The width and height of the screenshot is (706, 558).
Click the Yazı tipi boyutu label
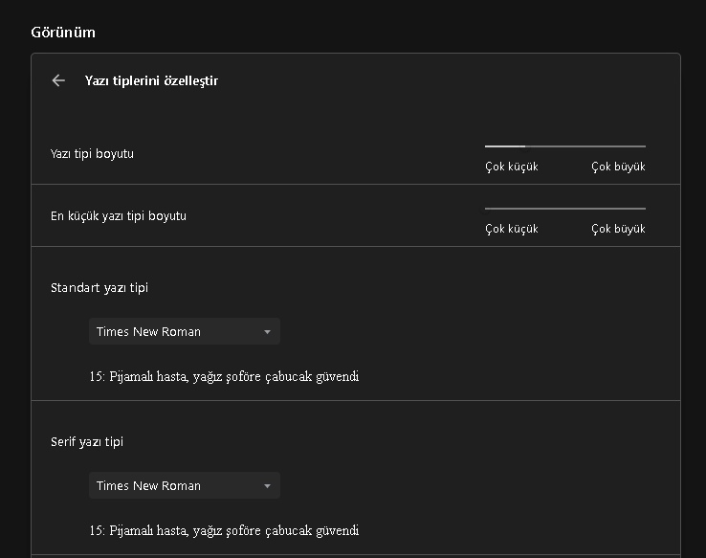(x=92, y=153)
